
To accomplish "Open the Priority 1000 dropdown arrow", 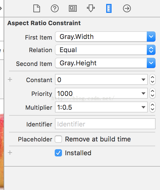I will pyautogui.click(x=143, y=93).
